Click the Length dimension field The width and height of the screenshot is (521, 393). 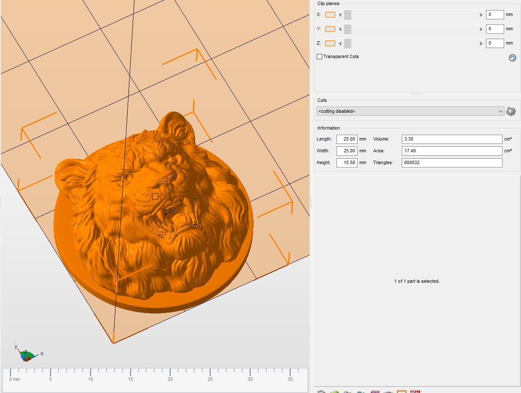pos(347,139)
